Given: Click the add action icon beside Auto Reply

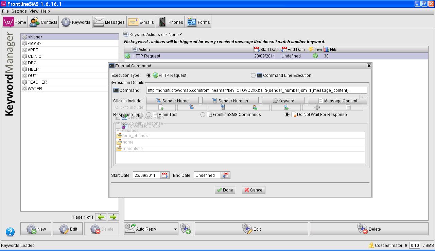Looking at the screenshot, I should coord(185,229).
